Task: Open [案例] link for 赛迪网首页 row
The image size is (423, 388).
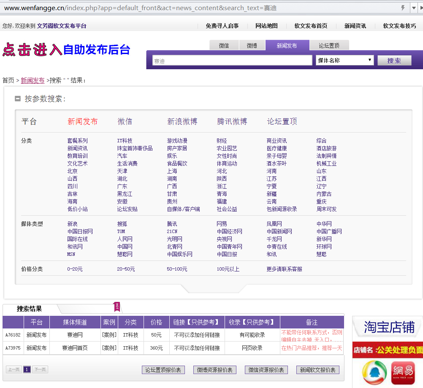Action: (109, 348)
